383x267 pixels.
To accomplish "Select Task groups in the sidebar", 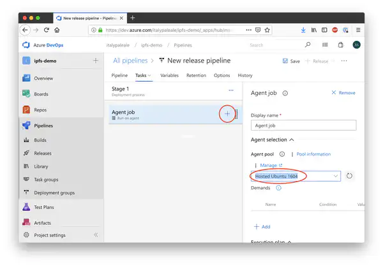I will point(46,180).
